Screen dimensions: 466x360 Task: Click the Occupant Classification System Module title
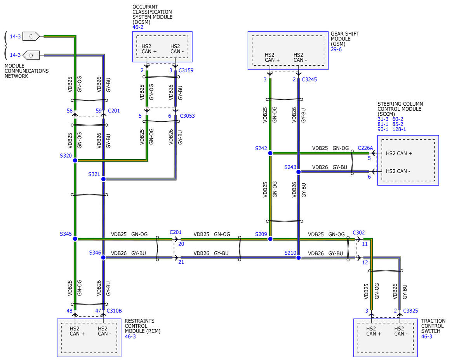coord(152,15)
